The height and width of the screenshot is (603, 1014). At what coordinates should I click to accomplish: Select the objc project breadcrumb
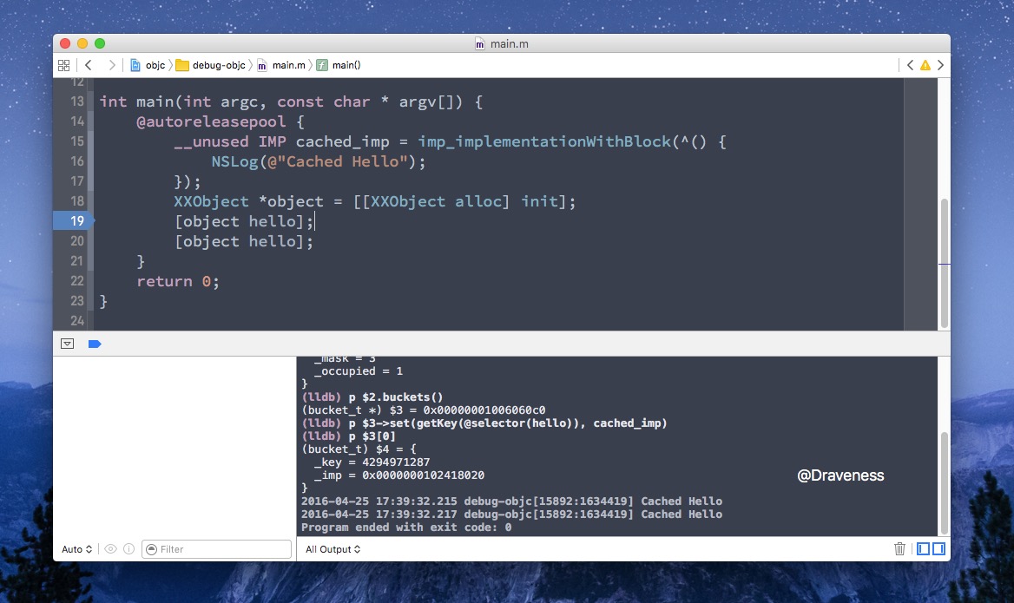click(x=148, y=65)
